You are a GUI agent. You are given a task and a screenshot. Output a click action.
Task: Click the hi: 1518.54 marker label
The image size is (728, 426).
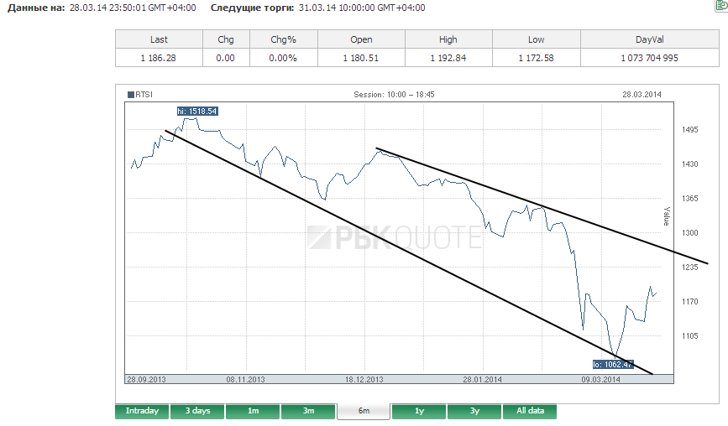tap(197, 112)
